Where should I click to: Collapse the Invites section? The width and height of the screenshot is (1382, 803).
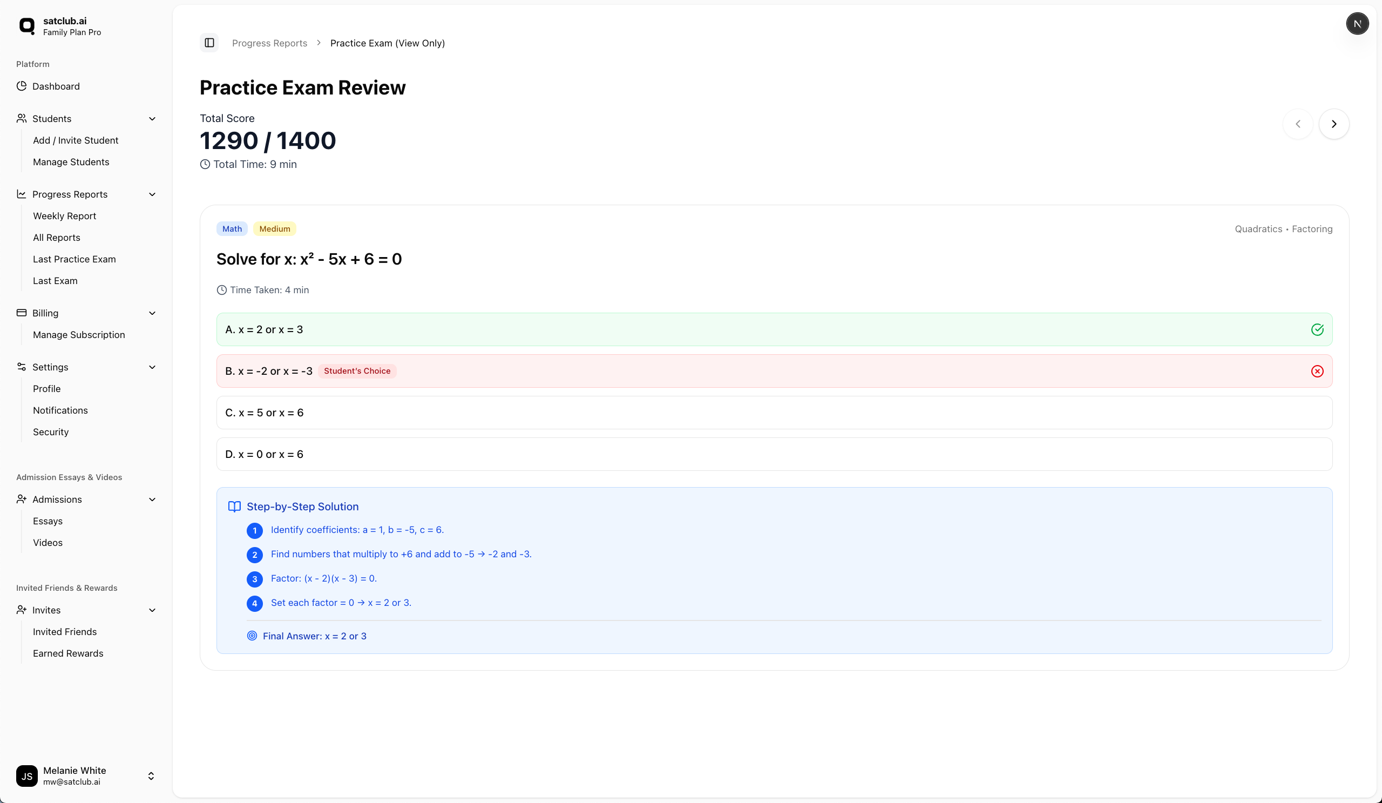click(x=152, y=610)
